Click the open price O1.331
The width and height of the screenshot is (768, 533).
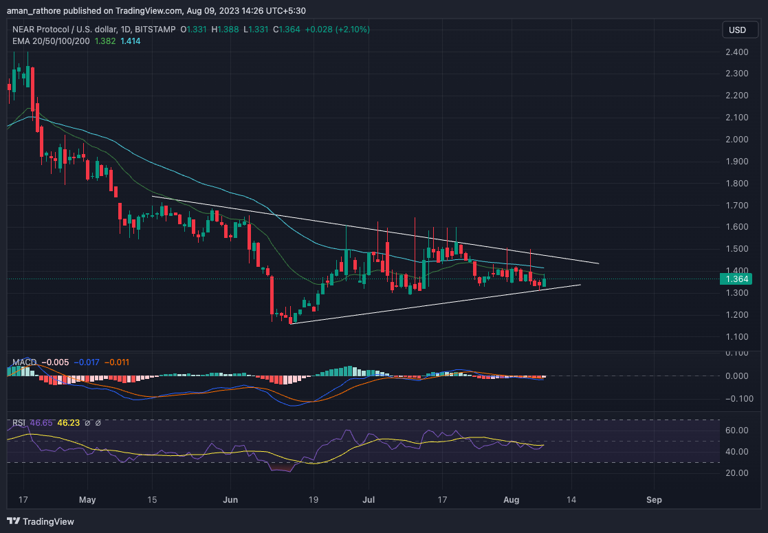click(193, 30)
